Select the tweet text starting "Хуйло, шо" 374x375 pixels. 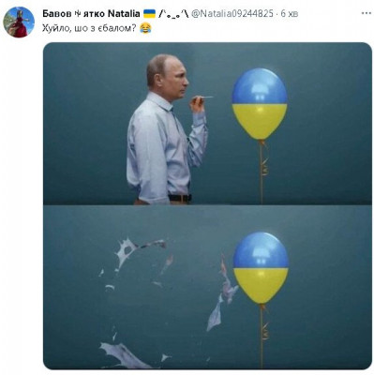click(x=89, y=28)
